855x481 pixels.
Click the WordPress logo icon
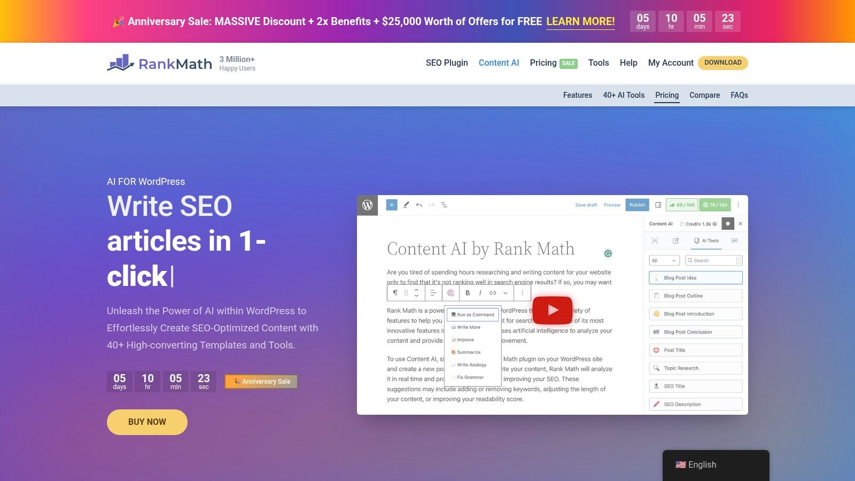[x=367, y=205]
